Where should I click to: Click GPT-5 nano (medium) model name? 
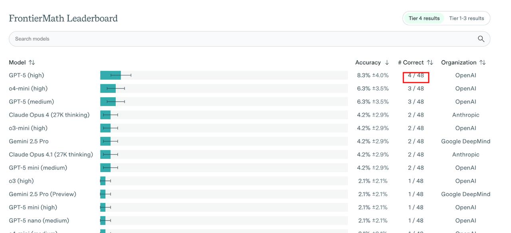39,221
